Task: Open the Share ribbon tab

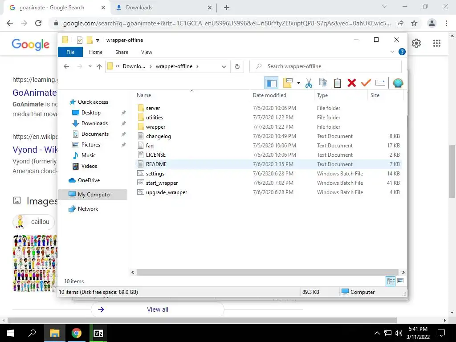Action: [122, 52]
